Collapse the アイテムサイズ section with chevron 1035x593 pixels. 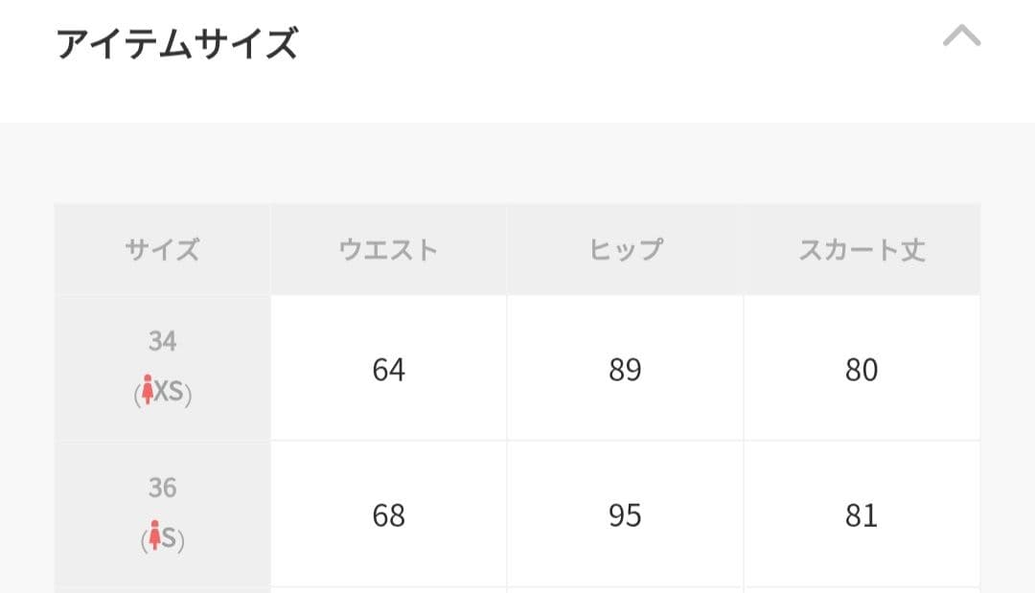pyautogui.click(x=961, y=37)
